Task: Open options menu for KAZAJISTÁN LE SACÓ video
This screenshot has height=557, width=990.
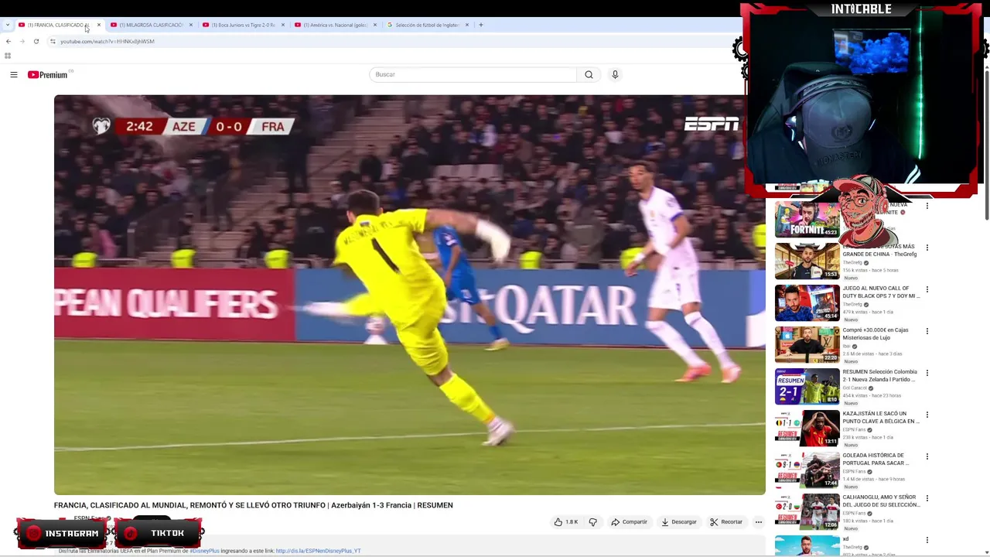Action: click(x=927, y=415)
